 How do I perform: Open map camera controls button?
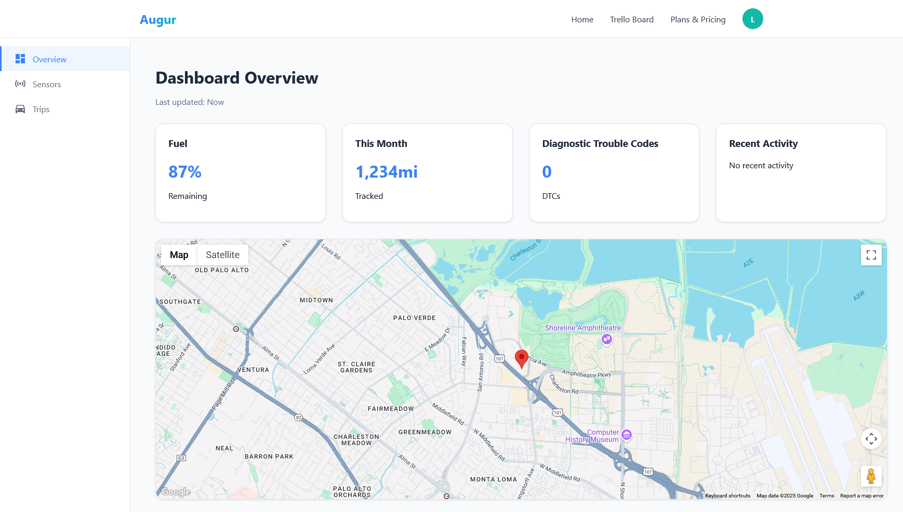(x=871, y=439)
